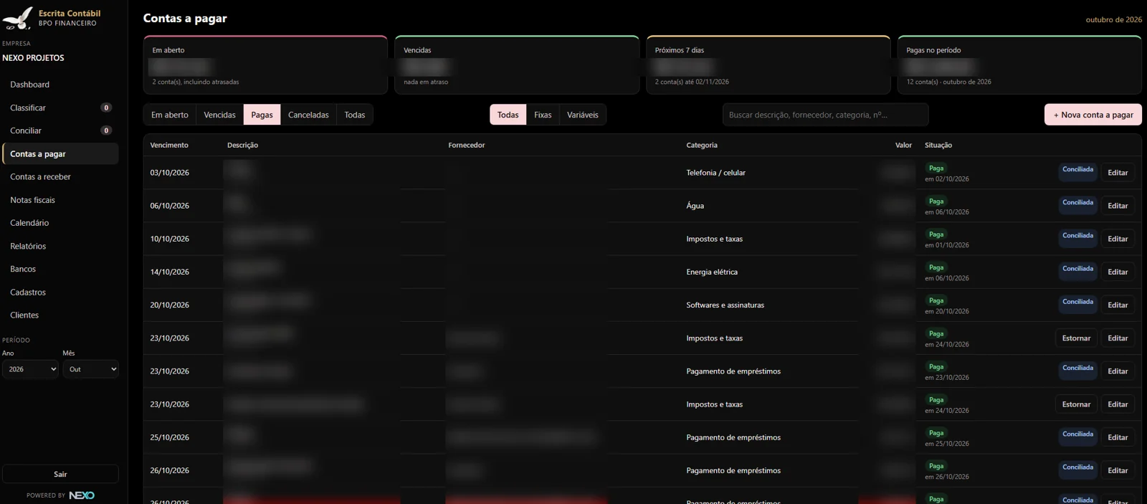
Task: Open the Conciliar section
Action: [x=60, y=130]
